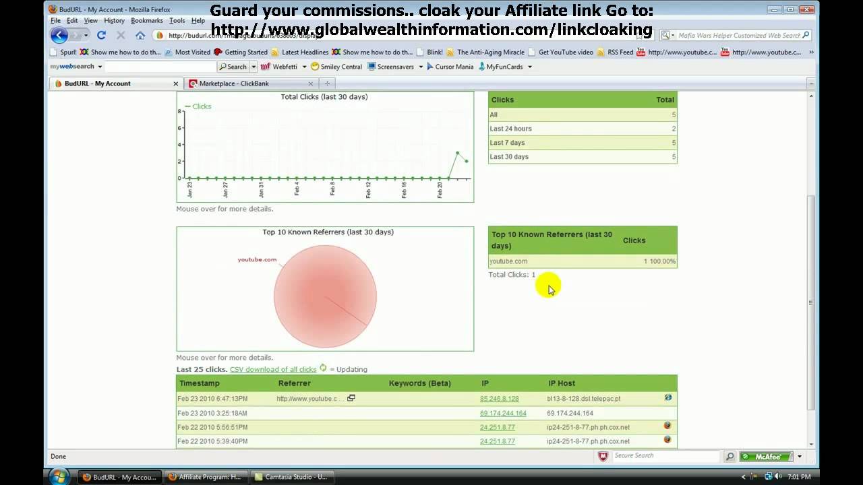
Task: Go back with the Firefox back arrow
Action: [x=59, y=35]
